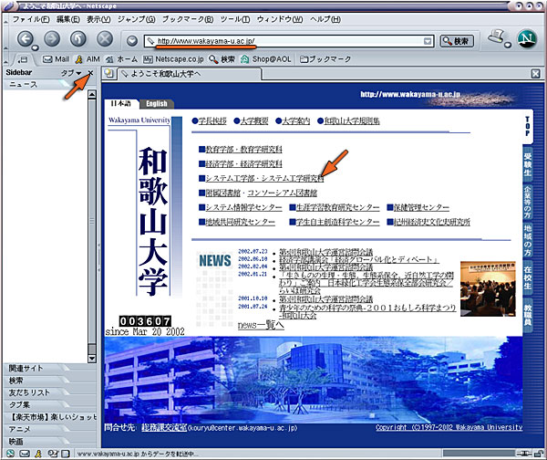The width and height of the screenshot is (547, 460).
Task: Open the sidebar タブ dropdown
Action: pos(70,72)
